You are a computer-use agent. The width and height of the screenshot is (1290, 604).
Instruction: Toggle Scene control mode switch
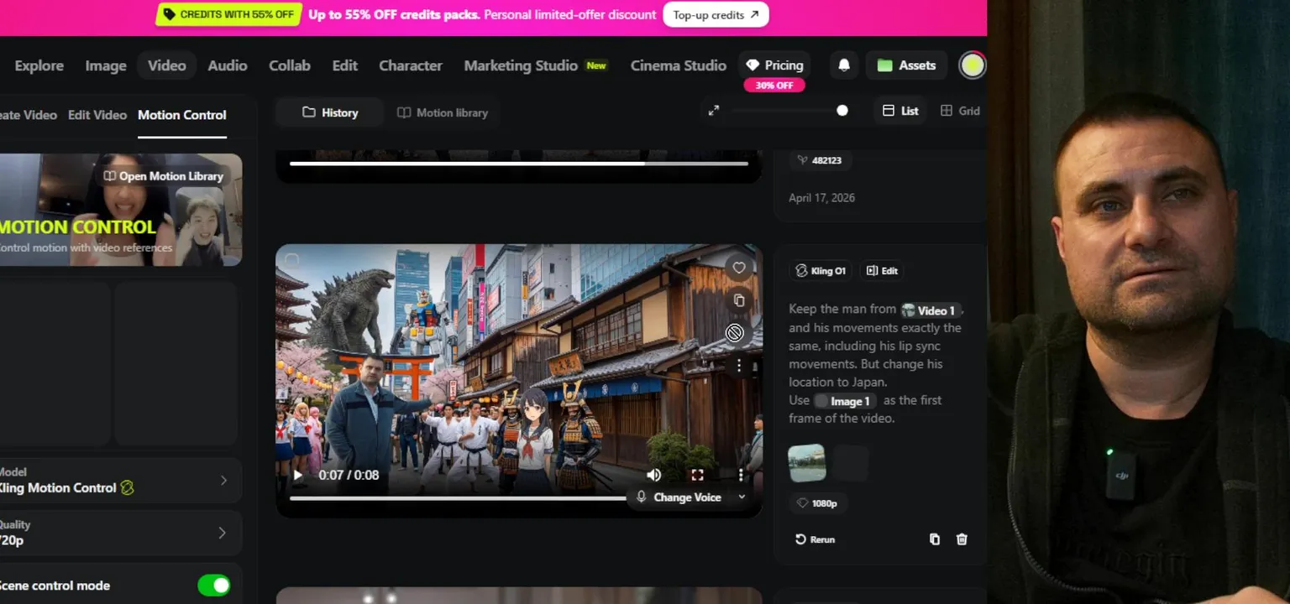(x=214, y=586)
